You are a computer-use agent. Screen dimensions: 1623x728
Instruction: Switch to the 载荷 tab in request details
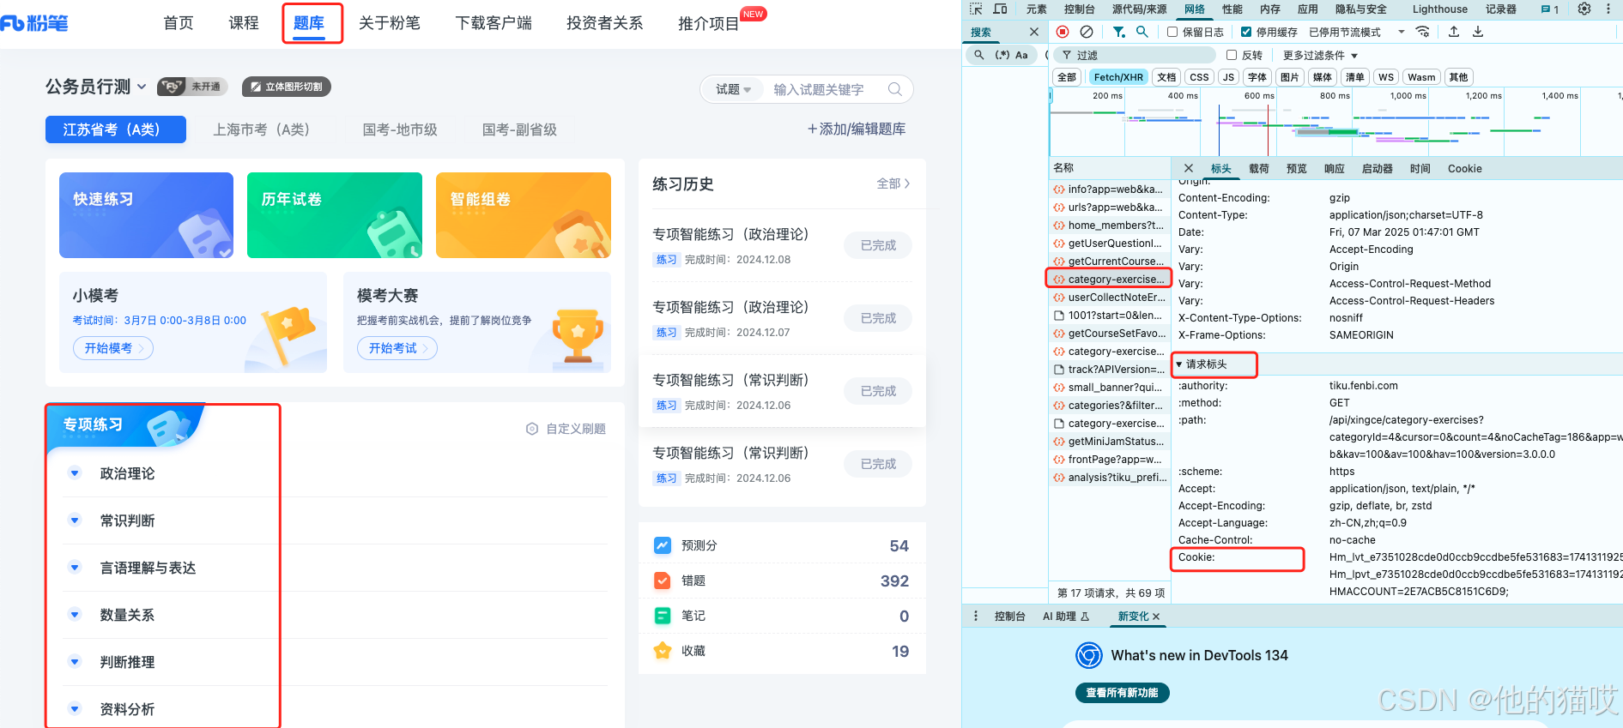pos(1259,169)
